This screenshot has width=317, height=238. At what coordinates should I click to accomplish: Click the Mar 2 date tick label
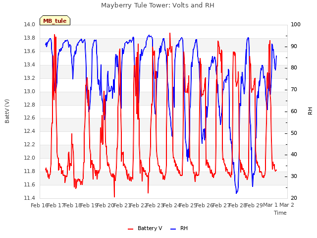pos(287,205)
